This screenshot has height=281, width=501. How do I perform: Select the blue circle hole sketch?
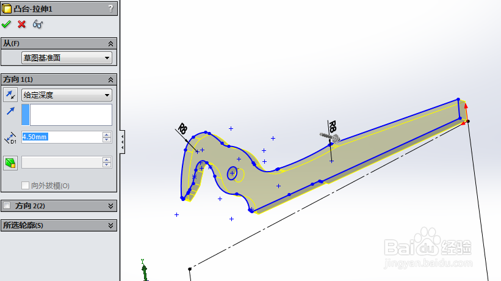[x=232, y=173]
